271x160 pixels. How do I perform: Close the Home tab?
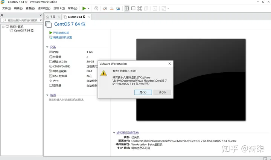click(59, 17)
